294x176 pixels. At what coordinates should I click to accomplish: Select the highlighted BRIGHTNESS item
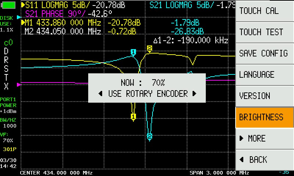click(x=264, y=117)
